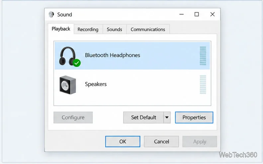Click Cancel to dismiss the dialog
The width and height of the screenshot is (263, 164).
tap(161, 141)
